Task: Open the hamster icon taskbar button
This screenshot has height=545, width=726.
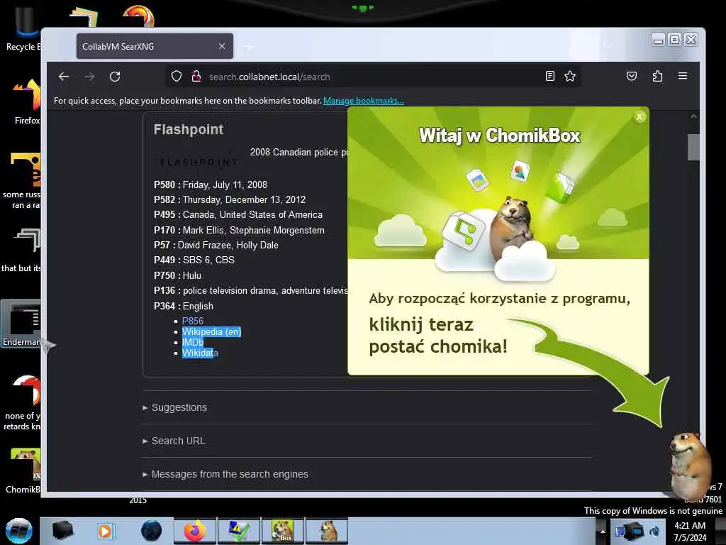Action: click(327, 531)
